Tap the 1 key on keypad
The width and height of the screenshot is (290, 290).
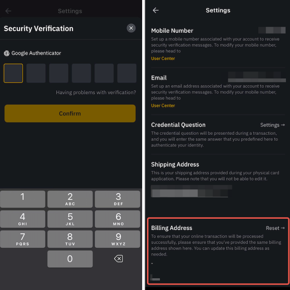23,199
